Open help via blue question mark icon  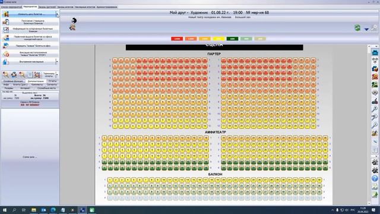tap(375, 178)
